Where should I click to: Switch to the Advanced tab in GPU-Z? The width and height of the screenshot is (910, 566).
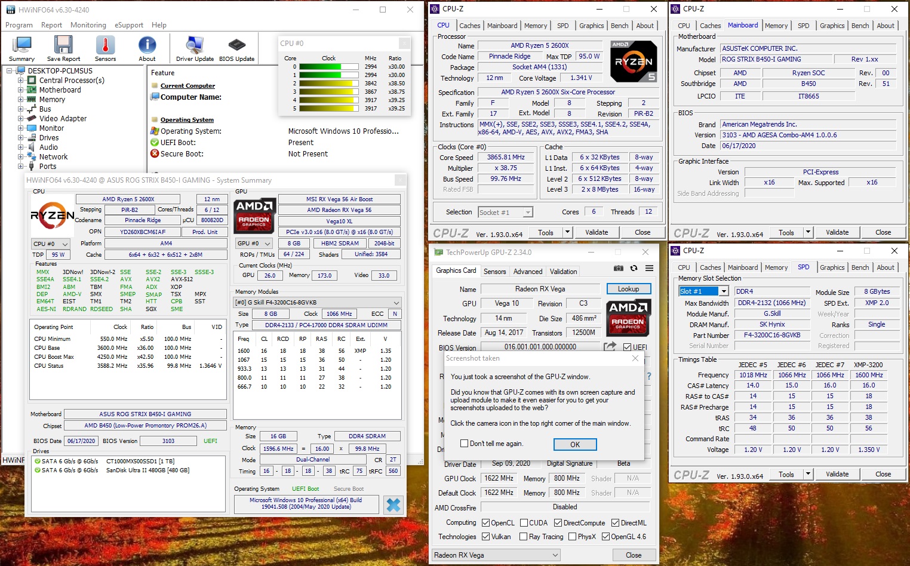coord(528,271)
